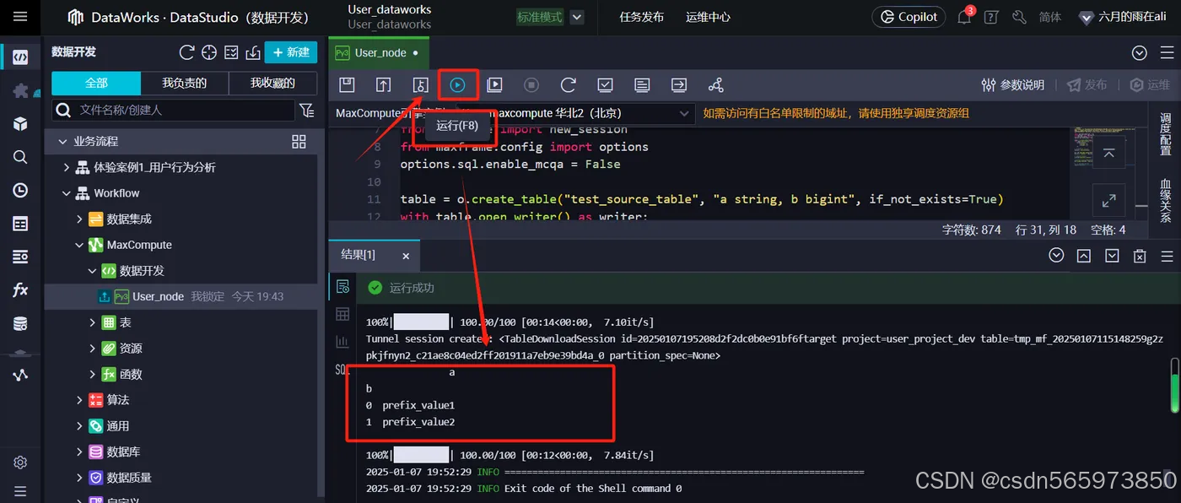Image resolution: width=1181 pixels, height=503 pixels.
Task: Select the User_node editor tab
Action: [x=379, y=52]
